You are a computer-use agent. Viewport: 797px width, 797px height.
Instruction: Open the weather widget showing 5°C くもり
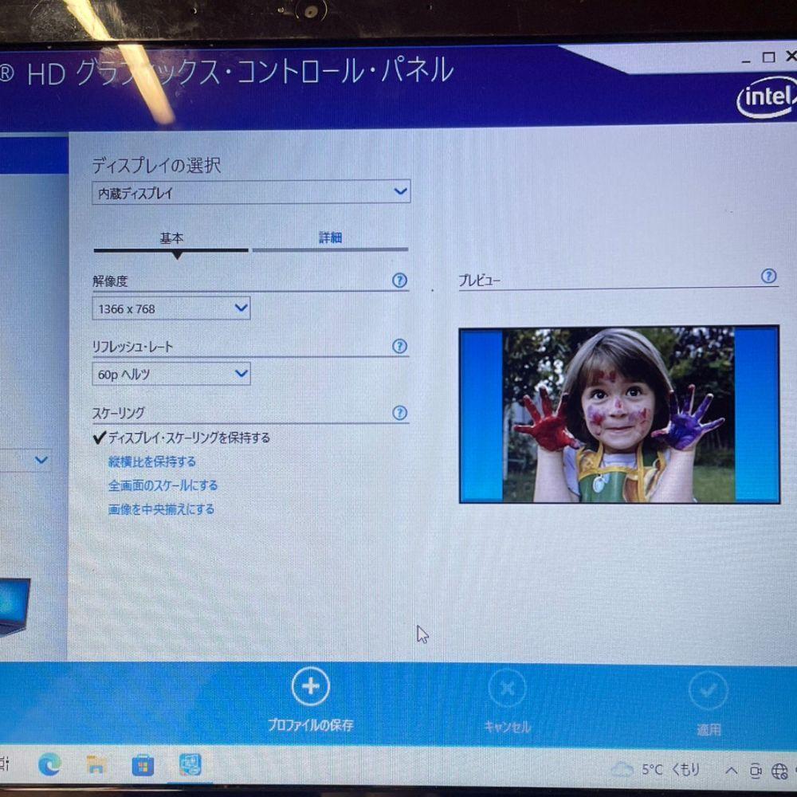(x=656, y=770)
